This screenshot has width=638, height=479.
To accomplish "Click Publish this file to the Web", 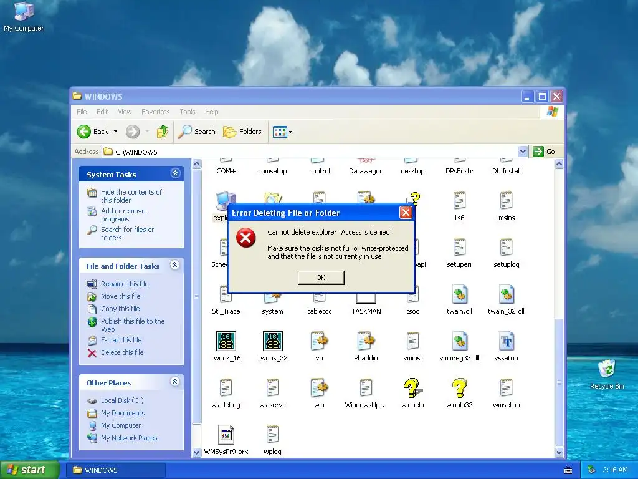I will point(133,325).
